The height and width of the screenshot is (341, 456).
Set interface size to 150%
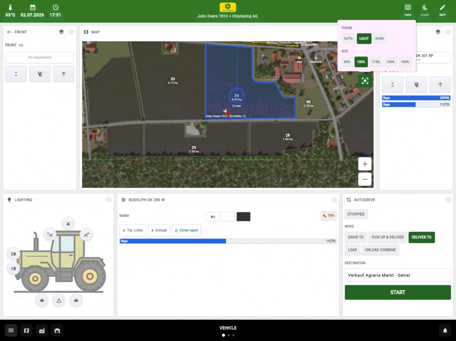pyautogui.click(x=405, y=62)
